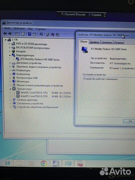This screenshot has height=180, width=135.
Task: Switch to the Ресурсы tab
Action: click(119, 42)
